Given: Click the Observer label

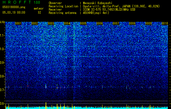Looking at the screenshot, I should pyautogui.click(x=55, y=3).
